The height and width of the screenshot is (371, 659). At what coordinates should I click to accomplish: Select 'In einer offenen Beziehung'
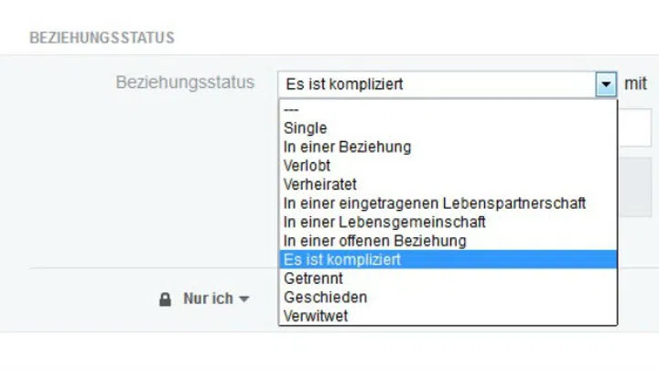tap(448, 241)
